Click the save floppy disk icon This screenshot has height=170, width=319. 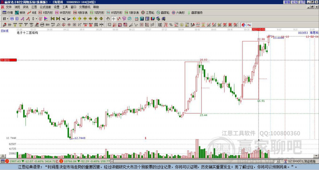153,19
